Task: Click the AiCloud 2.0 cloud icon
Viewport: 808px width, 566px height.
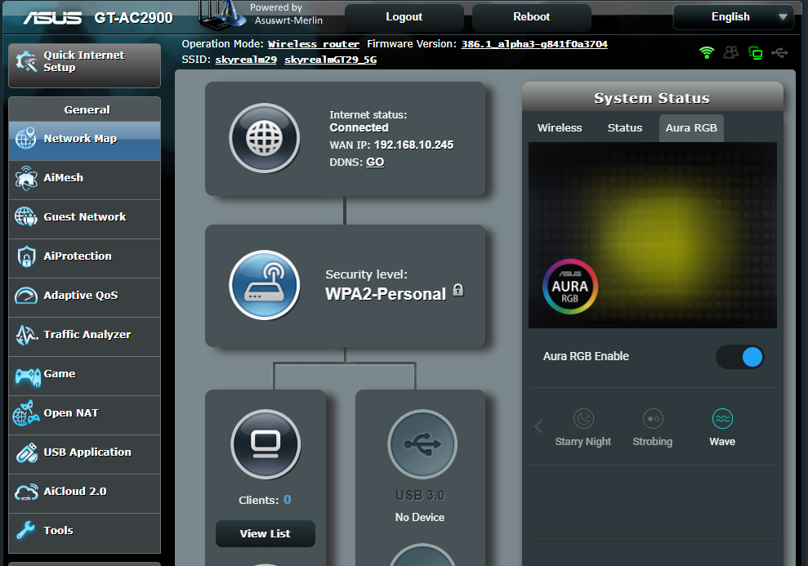Action: [x=26, y=492]
